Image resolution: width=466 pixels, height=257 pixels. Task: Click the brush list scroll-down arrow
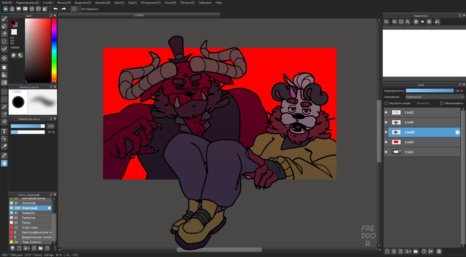point(54,243)
